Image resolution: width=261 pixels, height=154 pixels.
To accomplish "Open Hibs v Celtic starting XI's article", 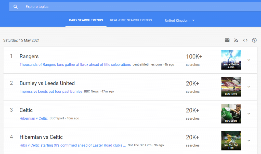I will pos(73,145).
